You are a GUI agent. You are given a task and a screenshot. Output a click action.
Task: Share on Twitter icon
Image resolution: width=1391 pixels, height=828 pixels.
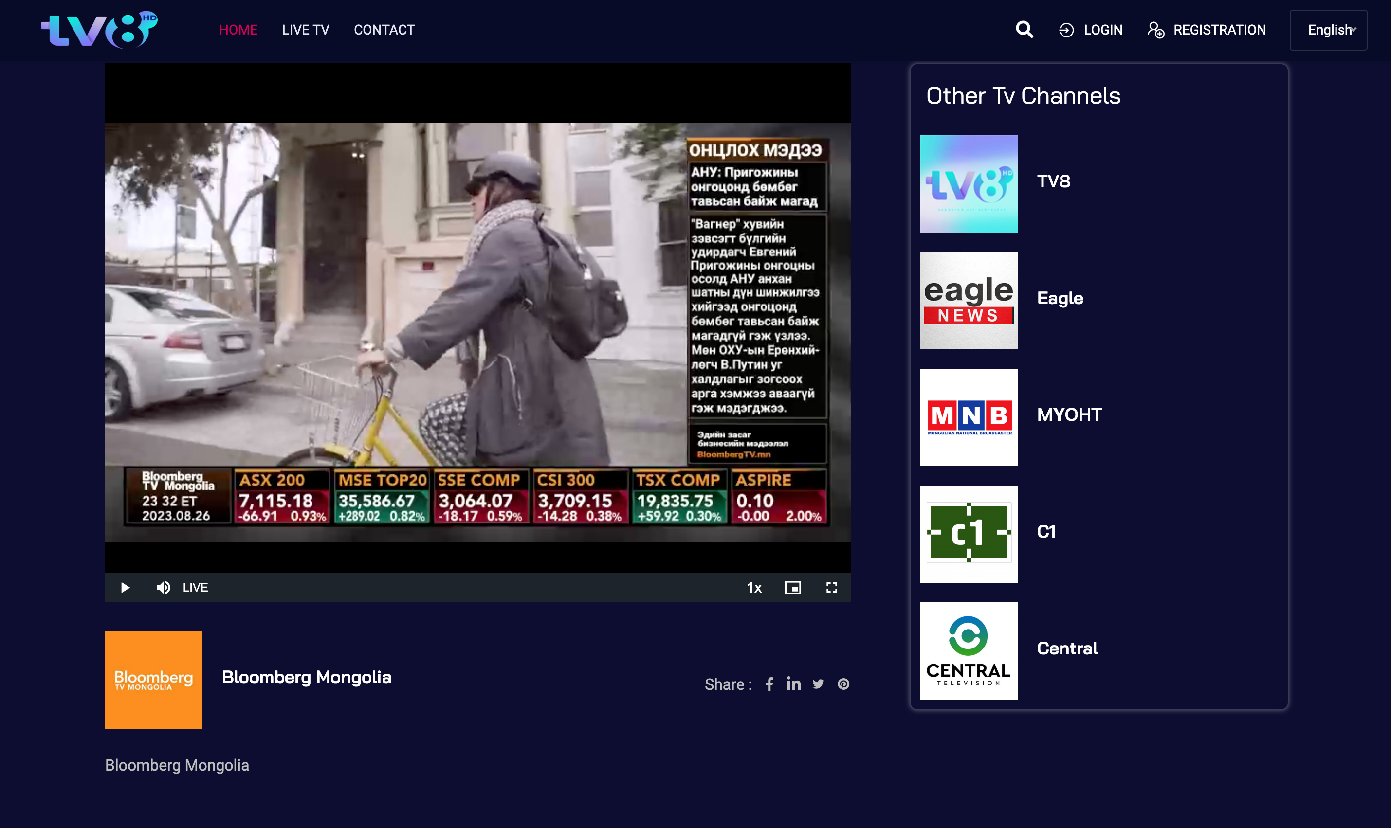pos(818,684)
